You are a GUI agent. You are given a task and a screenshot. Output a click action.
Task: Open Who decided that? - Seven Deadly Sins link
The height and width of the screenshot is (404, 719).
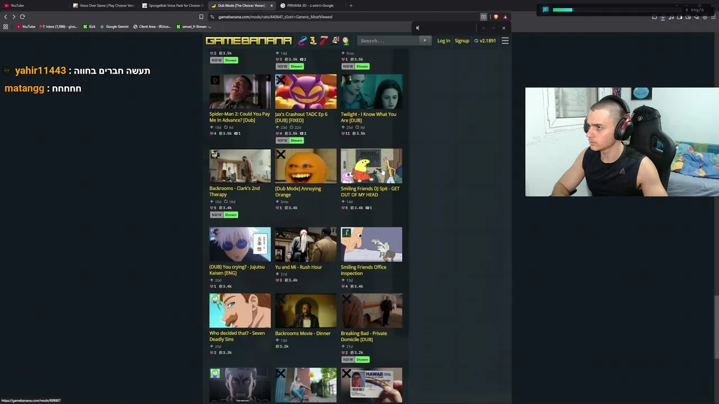point(237,336)
